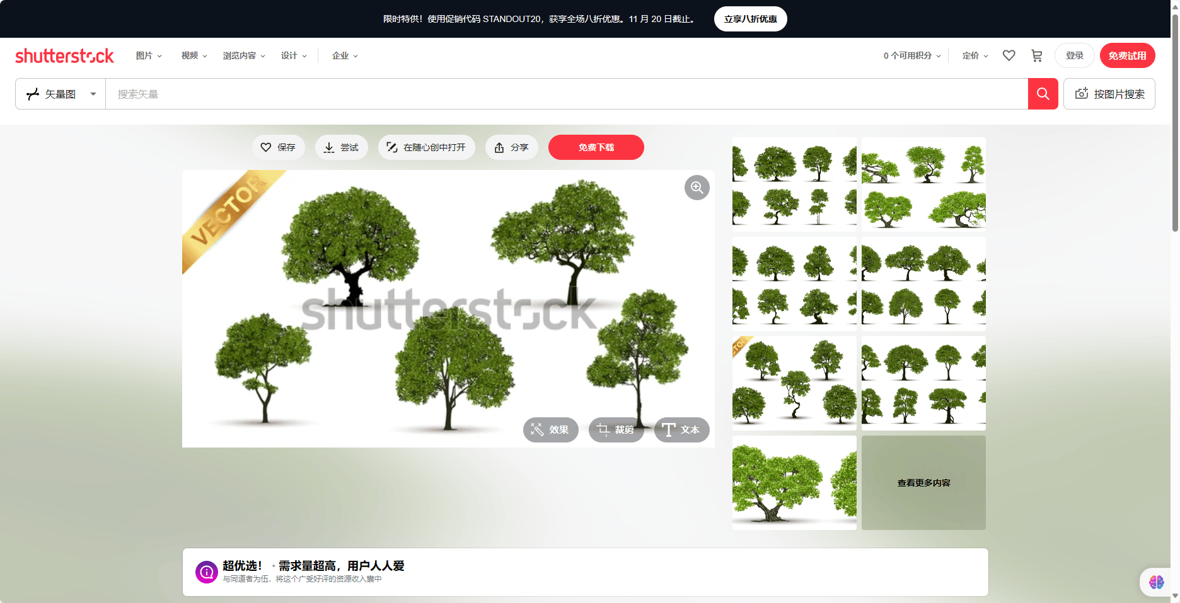Open the 定价 dropdown
The height and width of the screenshot is (603, 1180).
coord(974,55)
